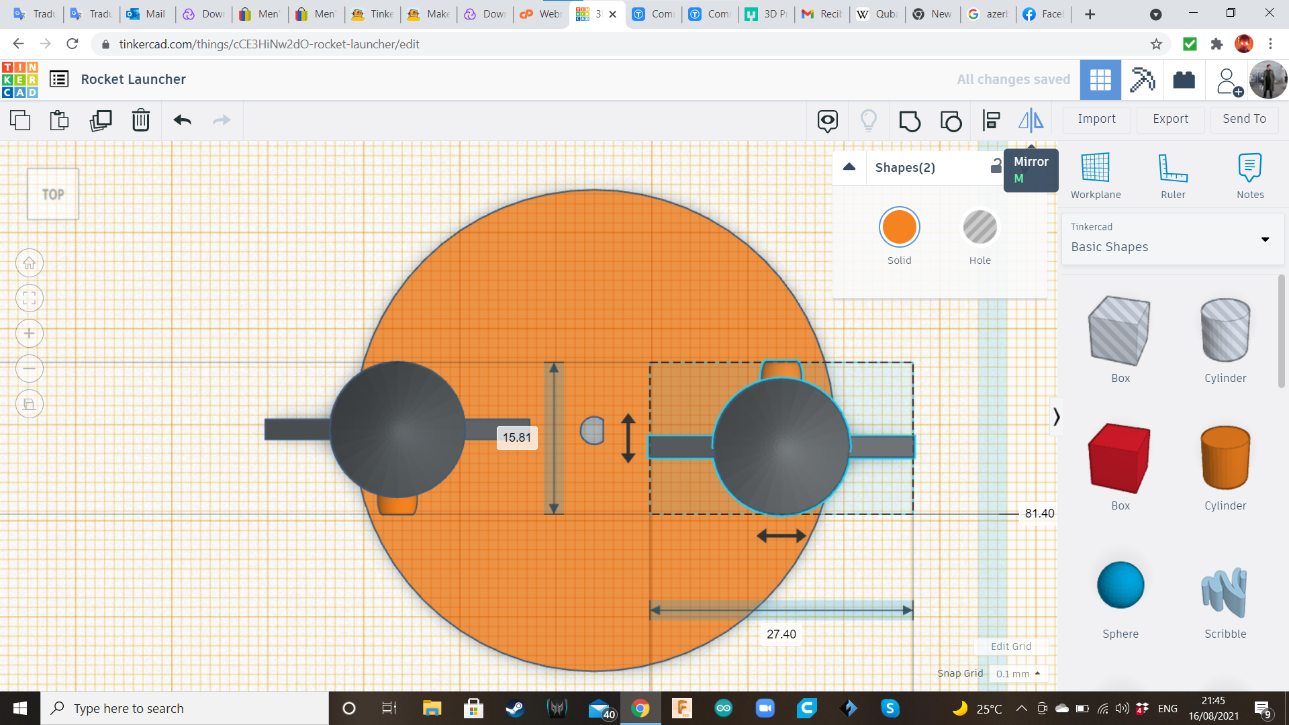Collapse the Shapes(2) panel

click(x=849, y=167)
